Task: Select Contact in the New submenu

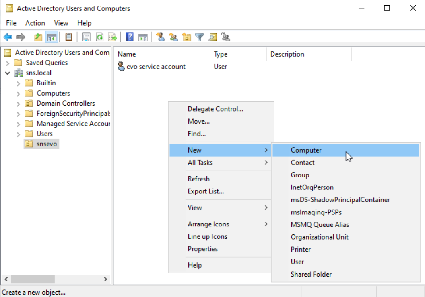Action: tap(346, 163)
